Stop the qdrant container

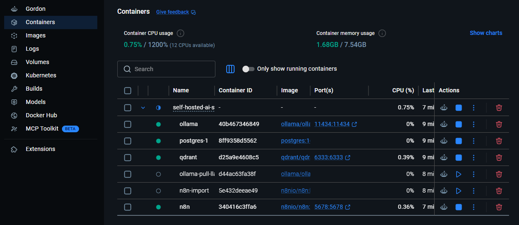coord(459,157)
